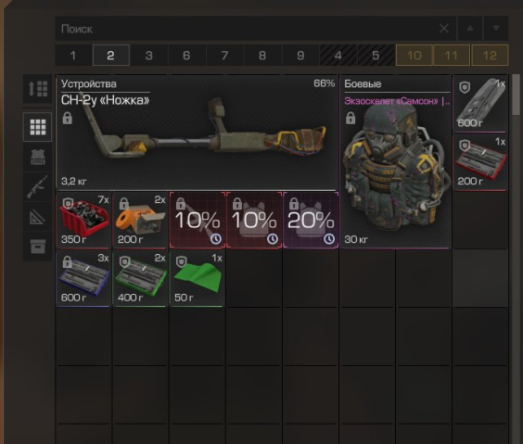Select the green cloth item 50 г
Image resolution: width=523 pixels, height=444 pixels.
[198, 278]
